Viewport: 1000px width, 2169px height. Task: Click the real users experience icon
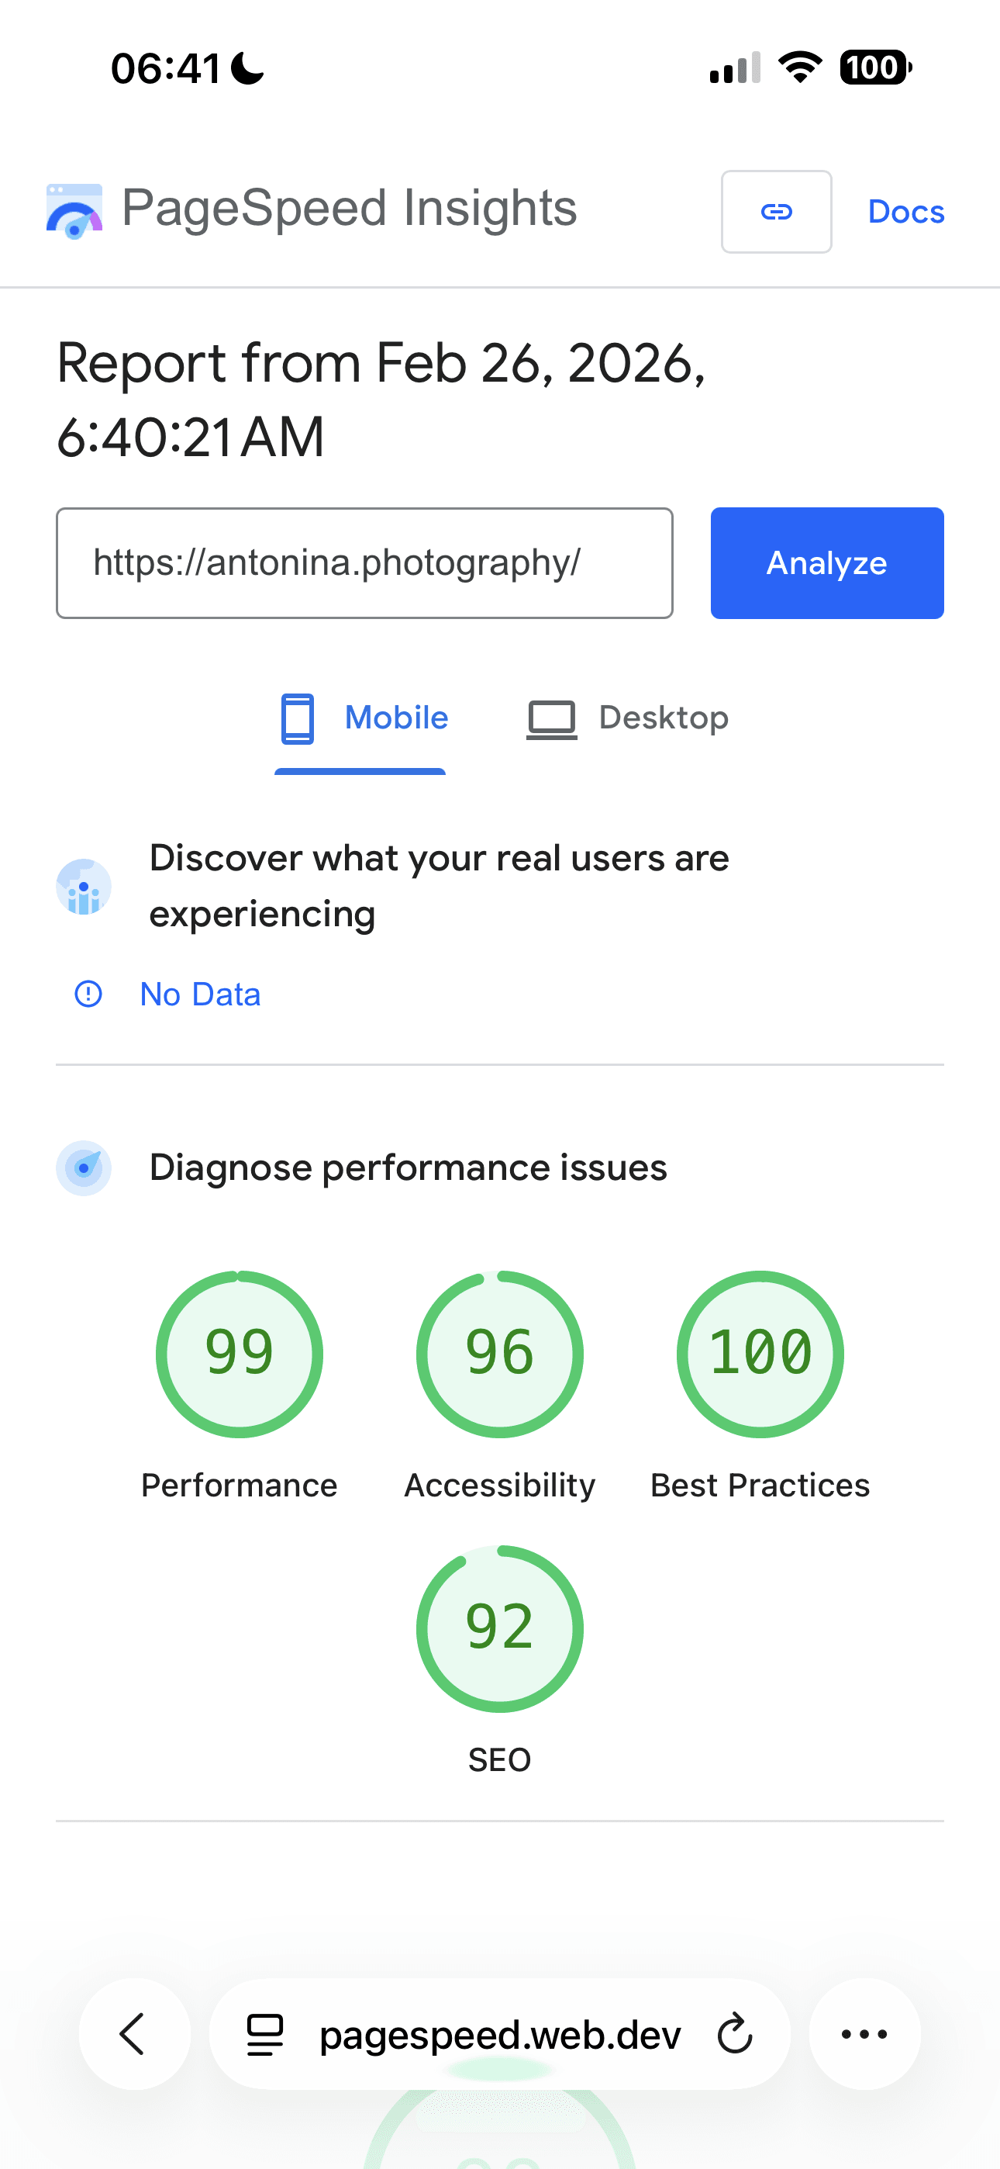pyautogui.click(x=84, y=887)
